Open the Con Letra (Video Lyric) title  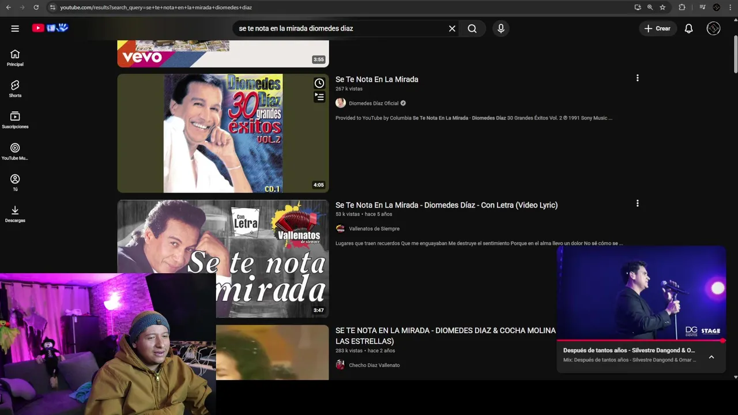(446, 205)
